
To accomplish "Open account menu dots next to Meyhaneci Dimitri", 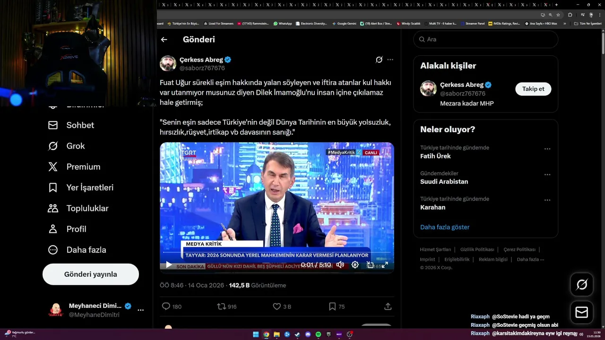I will (x=140, y=310).
